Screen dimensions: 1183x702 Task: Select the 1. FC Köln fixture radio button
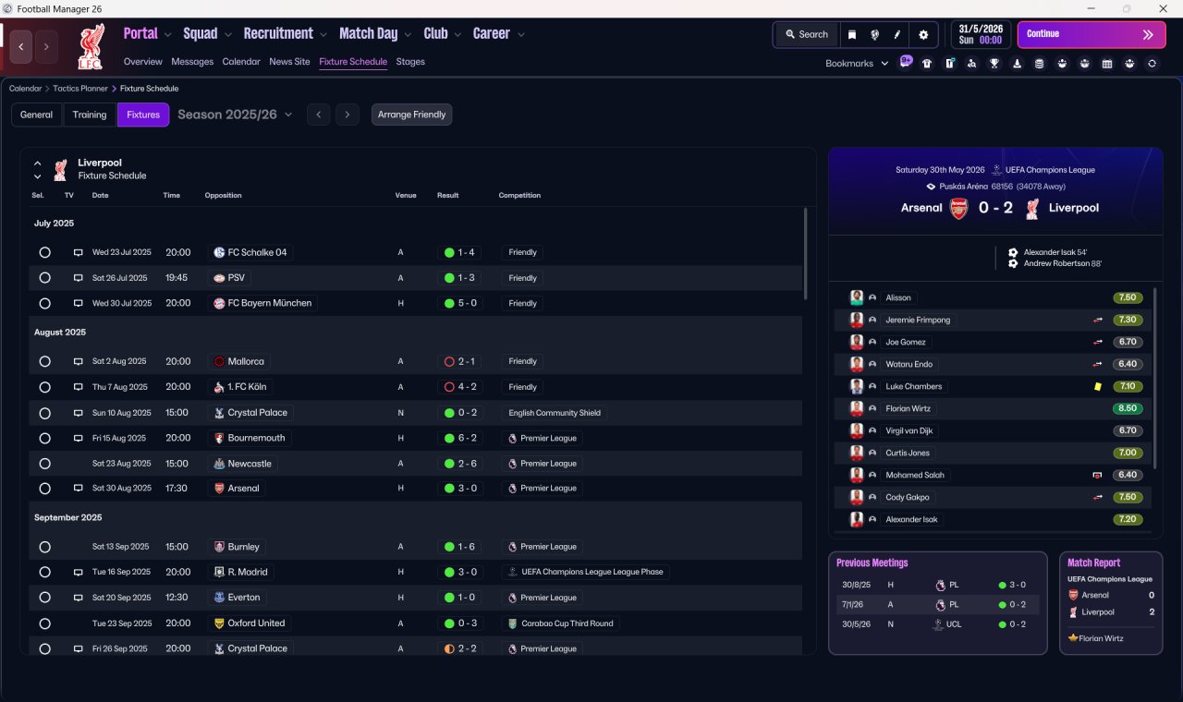44,387
